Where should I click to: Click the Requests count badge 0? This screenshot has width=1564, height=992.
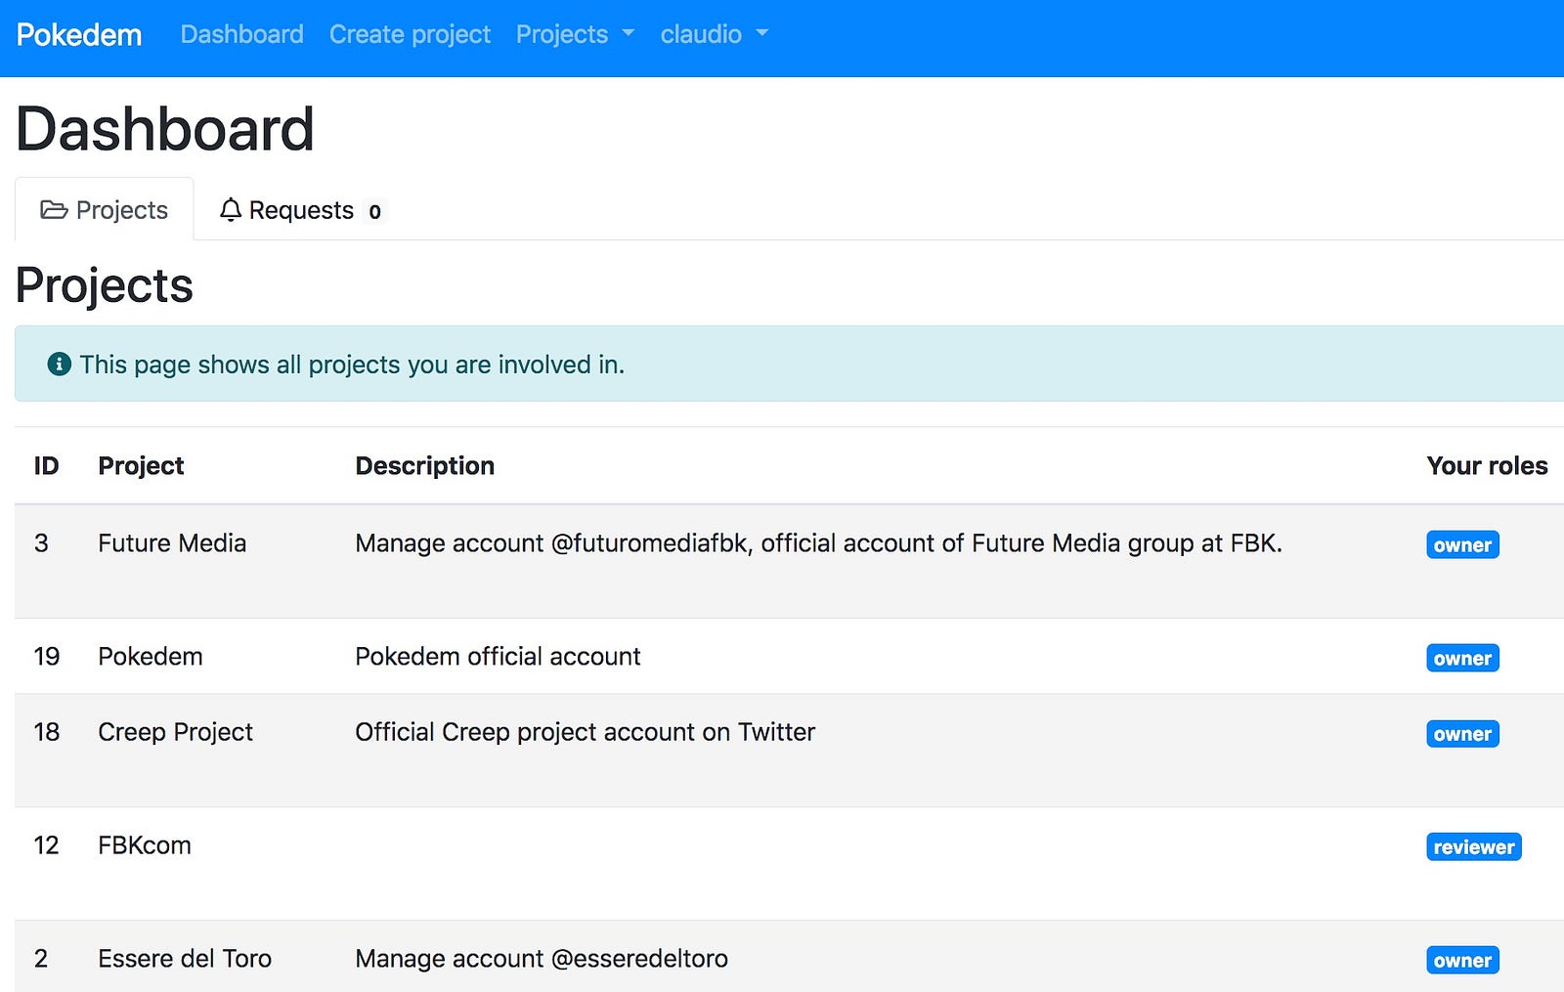coord(374,211)
